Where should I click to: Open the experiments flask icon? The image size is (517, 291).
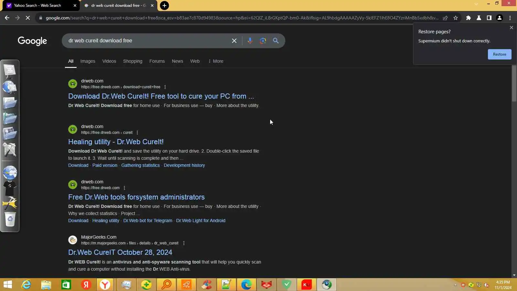[479, 18]
